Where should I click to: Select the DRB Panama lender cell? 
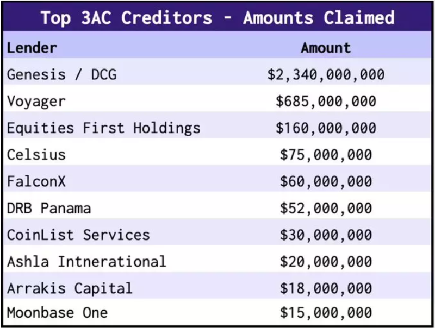tap(49, 208)
